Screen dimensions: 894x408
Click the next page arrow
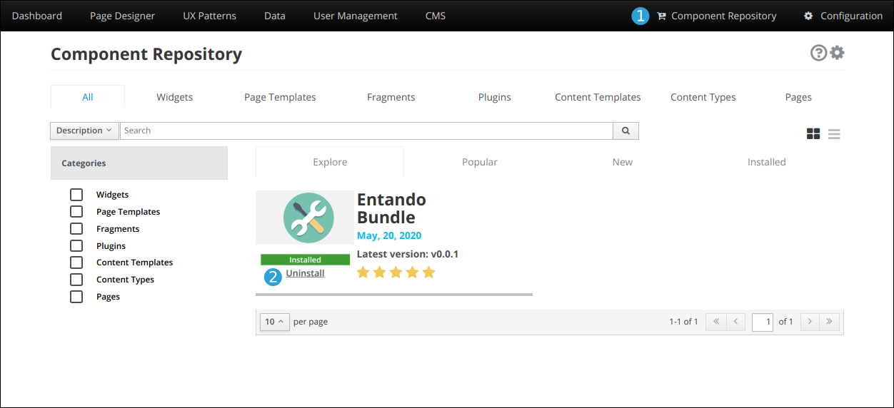click(x=810, y=322)
